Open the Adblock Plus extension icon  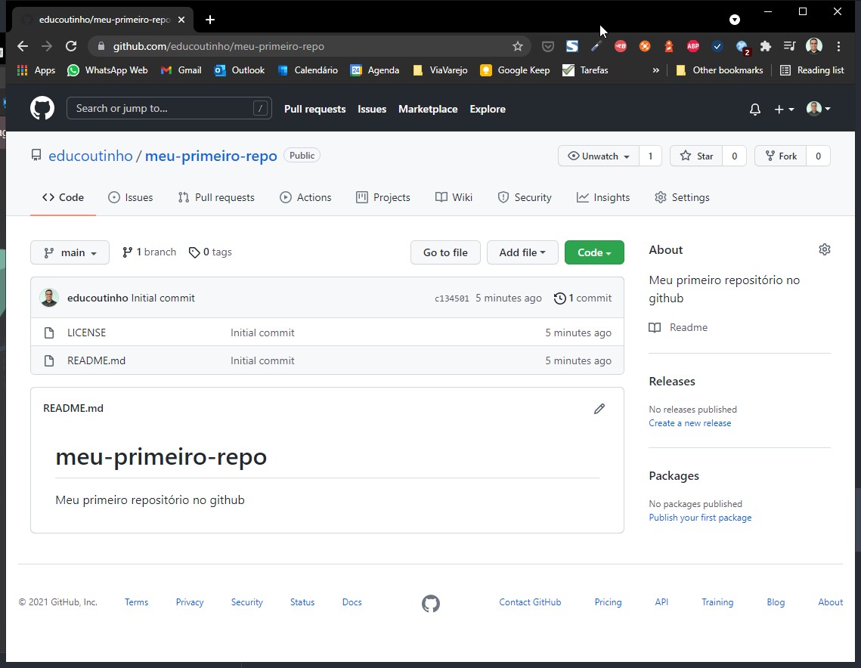click(693, 46)
